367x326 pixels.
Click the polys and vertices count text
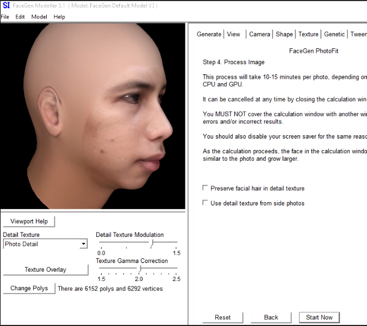point(110,289)
